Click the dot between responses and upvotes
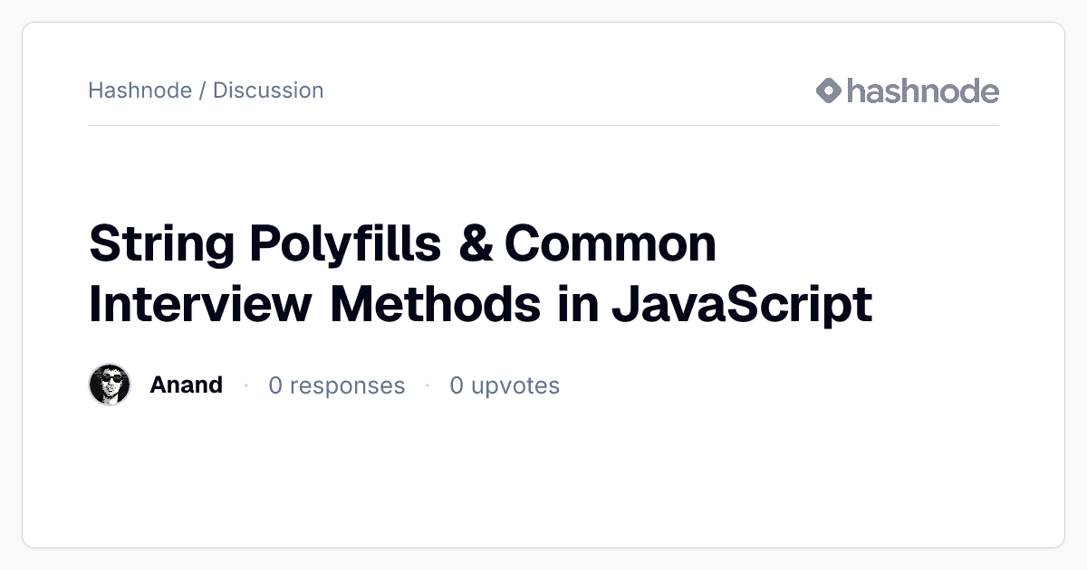The height and width of the screenshot is (570, 1087). [x=427, y=385]
